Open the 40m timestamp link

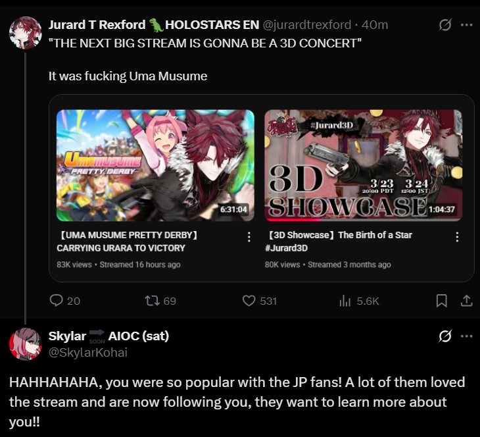click(x=374, y=25)
